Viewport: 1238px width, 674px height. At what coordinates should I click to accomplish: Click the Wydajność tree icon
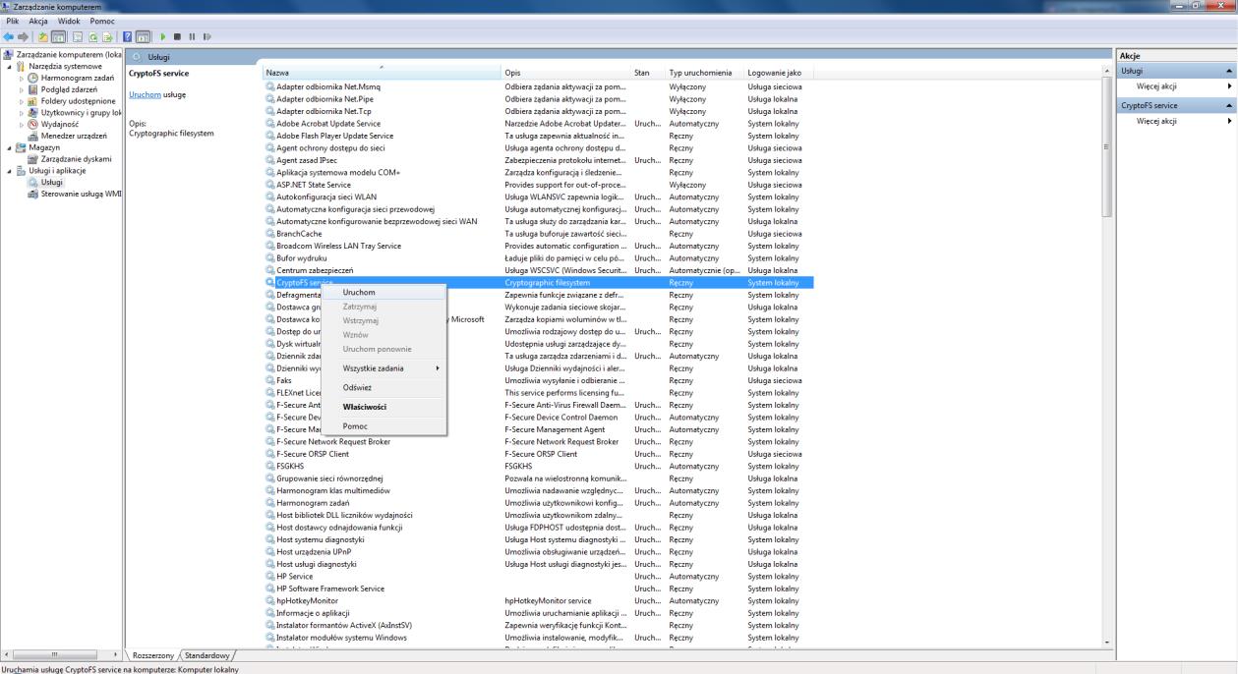pos(33,124)
